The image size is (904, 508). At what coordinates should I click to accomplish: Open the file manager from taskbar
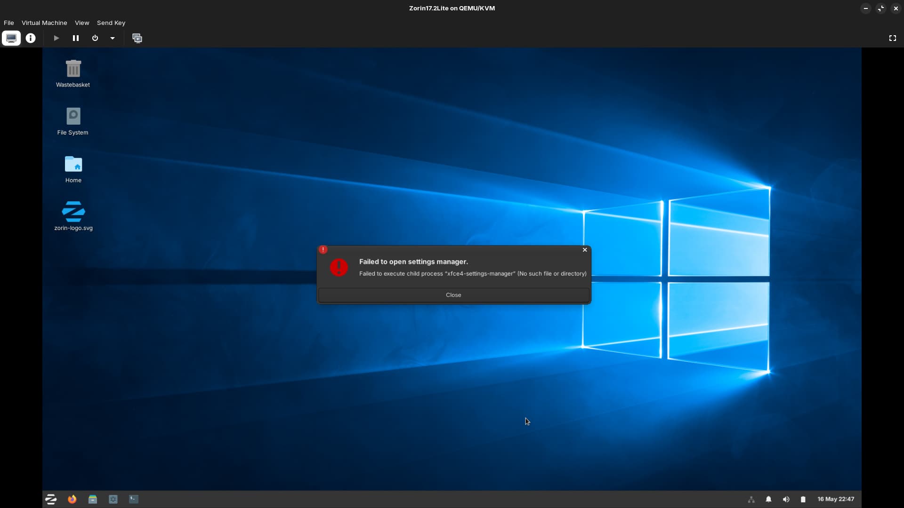coord(93,499)
